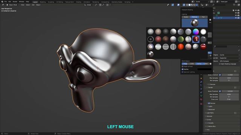Open the Feature Set Supported dropdown

coord(229,58)
